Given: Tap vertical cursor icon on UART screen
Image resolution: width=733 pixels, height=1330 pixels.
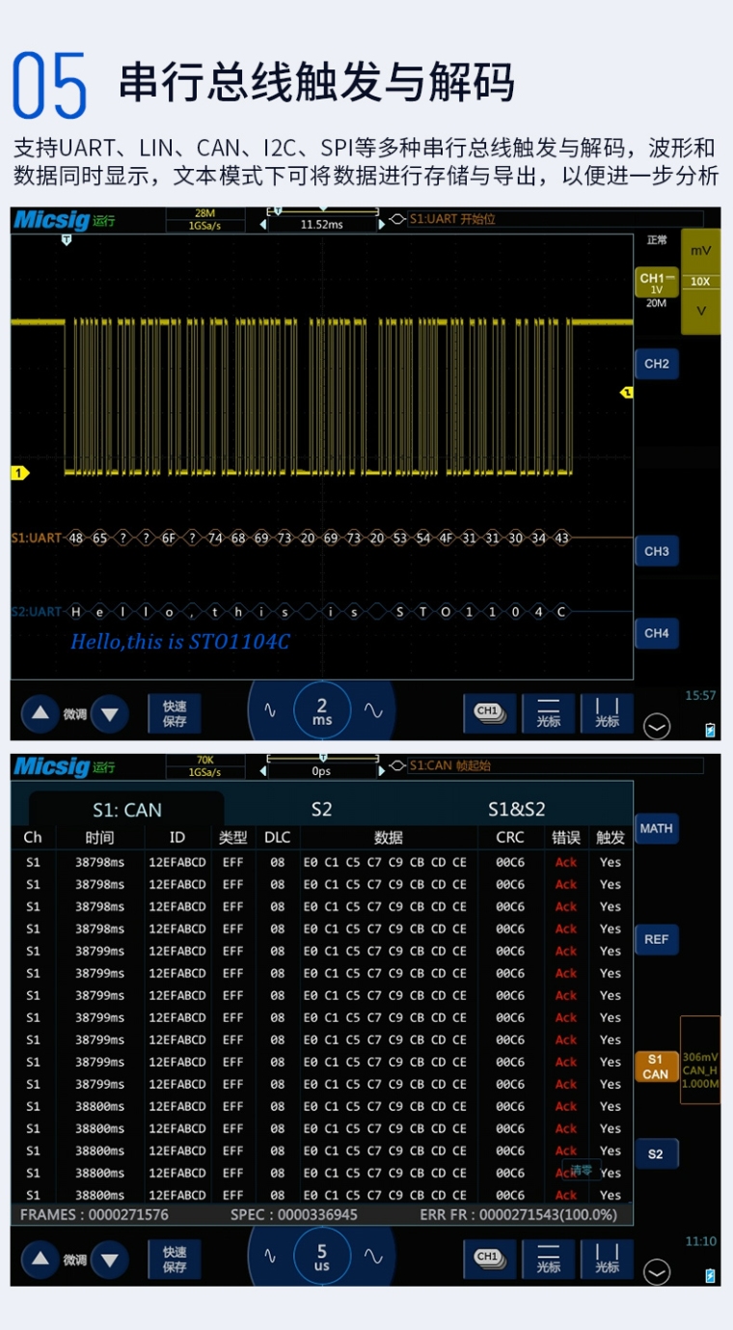Looking at the screenshot, I should tap(607, 713).
